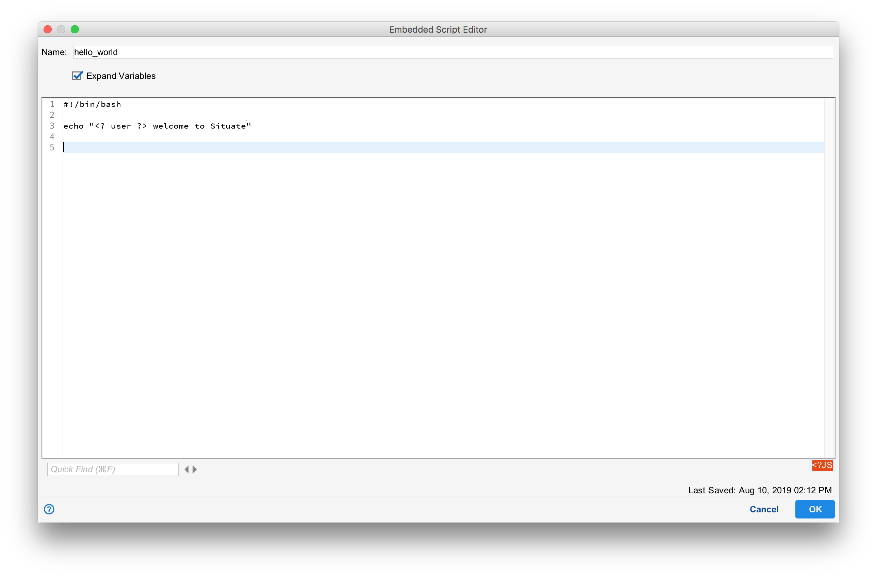
Task: Click the find-next right arrow
Action: point(195,469)
